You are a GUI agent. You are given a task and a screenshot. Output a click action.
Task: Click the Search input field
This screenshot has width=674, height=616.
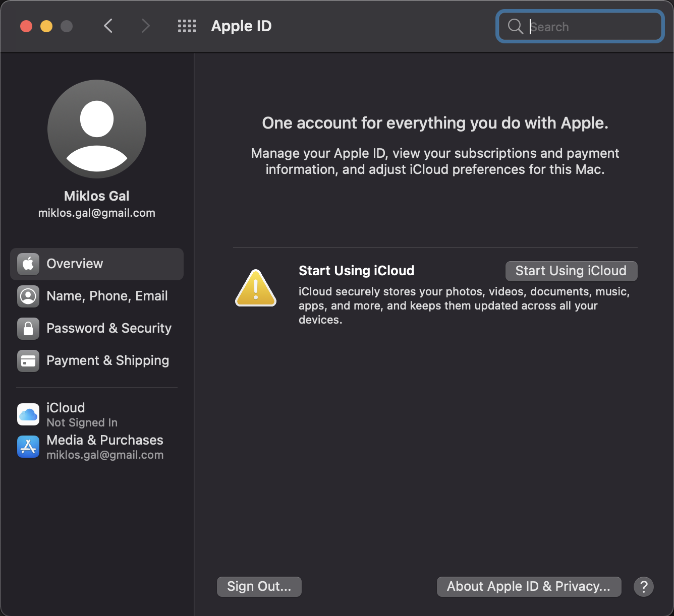coord(580,26)
